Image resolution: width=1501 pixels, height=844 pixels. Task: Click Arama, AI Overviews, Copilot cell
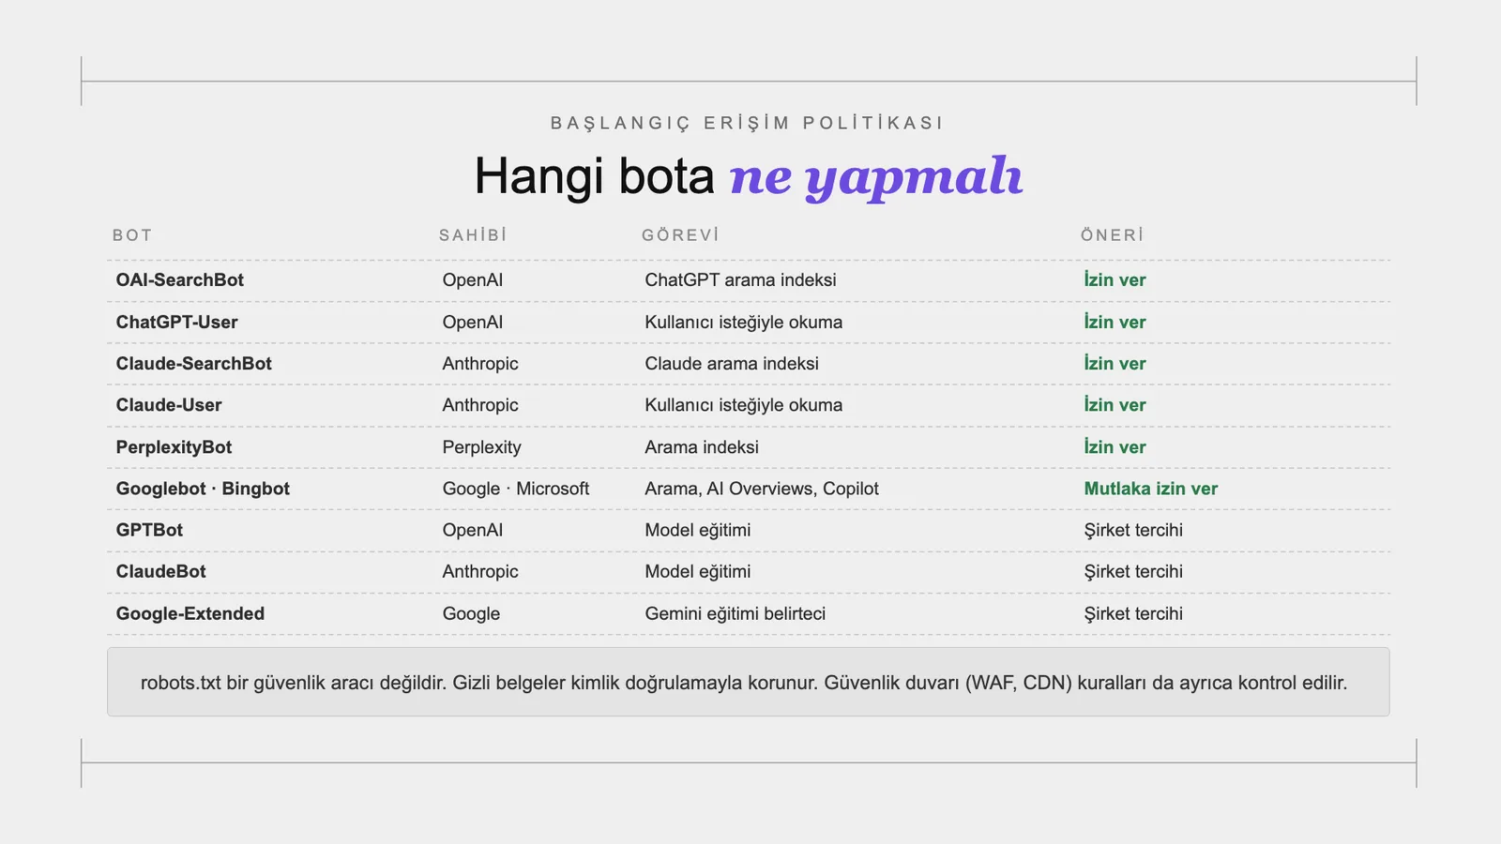pos(762,489)
